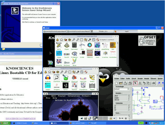Click the lifebuoy help icon in Math window
This screenshot has width=165, height=125.
pyautogui.click(x=97, y=40)
